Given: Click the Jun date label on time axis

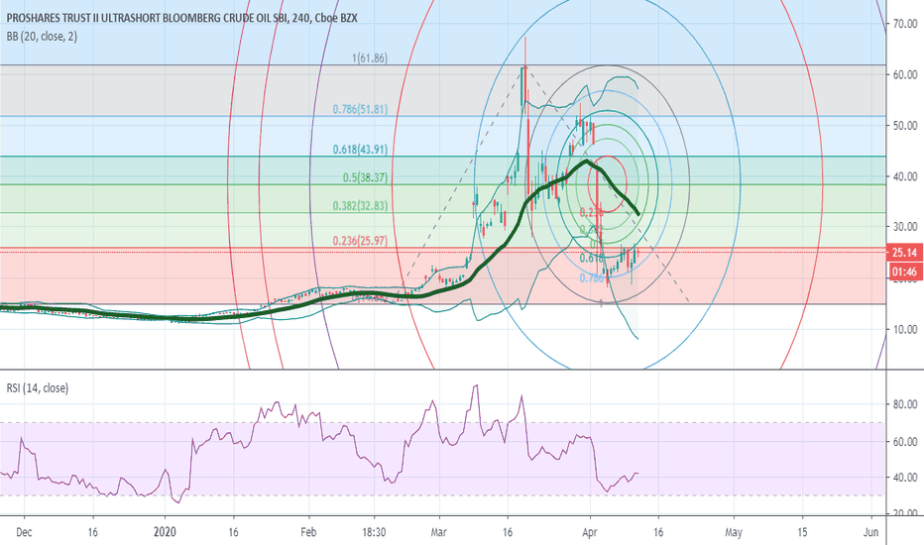Looking at the screenshot, I should coord(871,533).
